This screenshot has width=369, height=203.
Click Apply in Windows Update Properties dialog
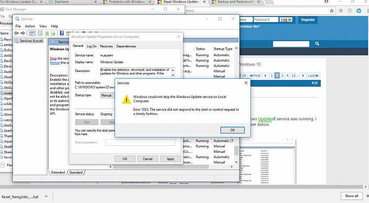tap(170, 159)
